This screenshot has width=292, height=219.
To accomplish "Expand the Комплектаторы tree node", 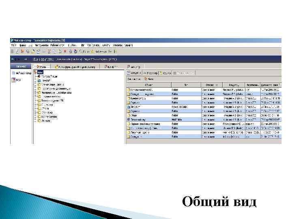I will 35,116.
